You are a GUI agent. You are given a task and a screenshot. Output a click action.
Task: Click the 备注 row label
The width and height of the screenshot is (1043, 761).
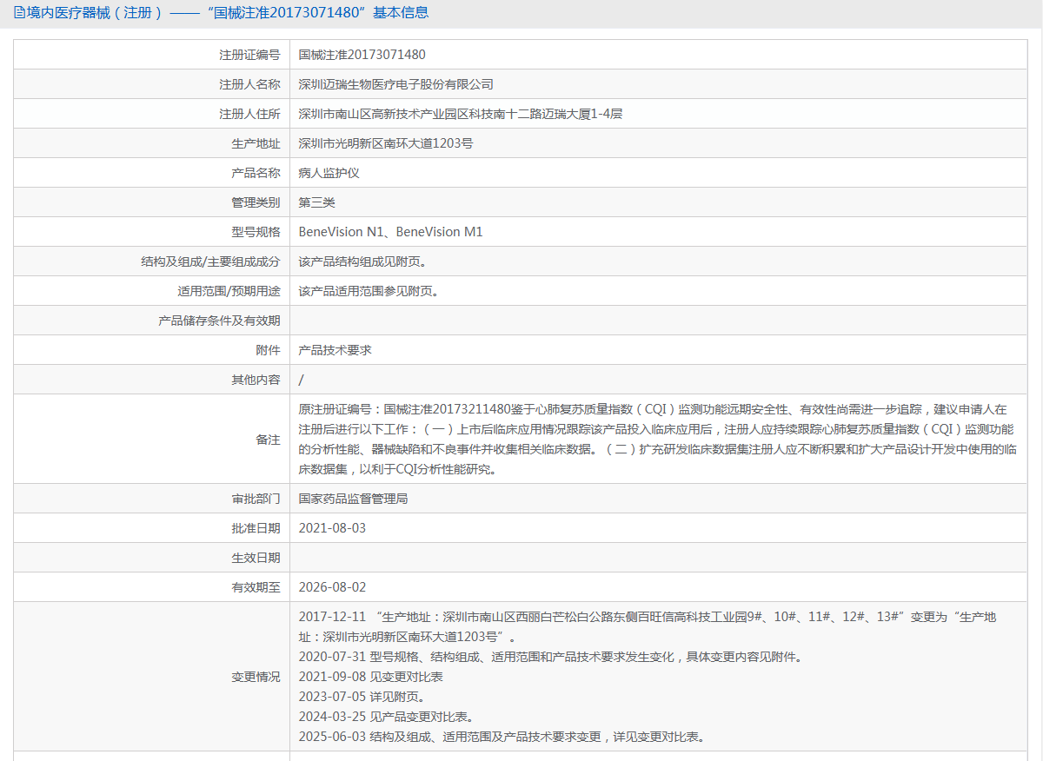(268, 440)
